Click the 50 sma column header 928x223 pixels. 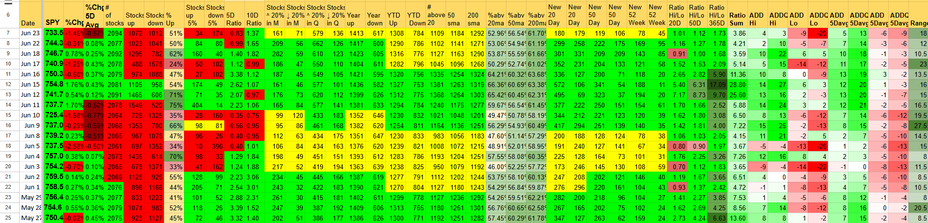(x=456, y=15)
